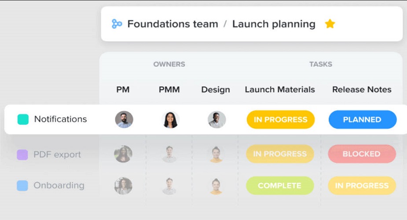Open the PDF export Blocked status
407x220 pixels.
[362, 154]
